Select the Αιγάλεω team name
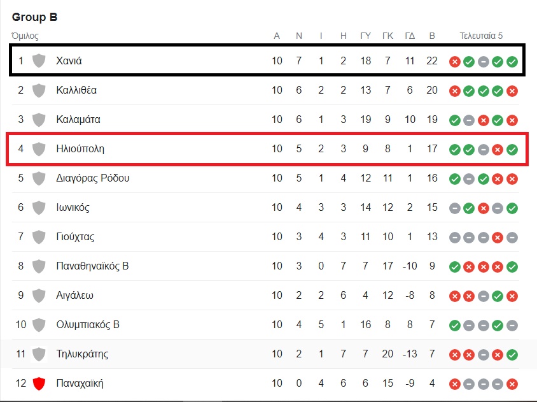The width and height of the screenshot is (537, 402). click(x=74, y=296)
